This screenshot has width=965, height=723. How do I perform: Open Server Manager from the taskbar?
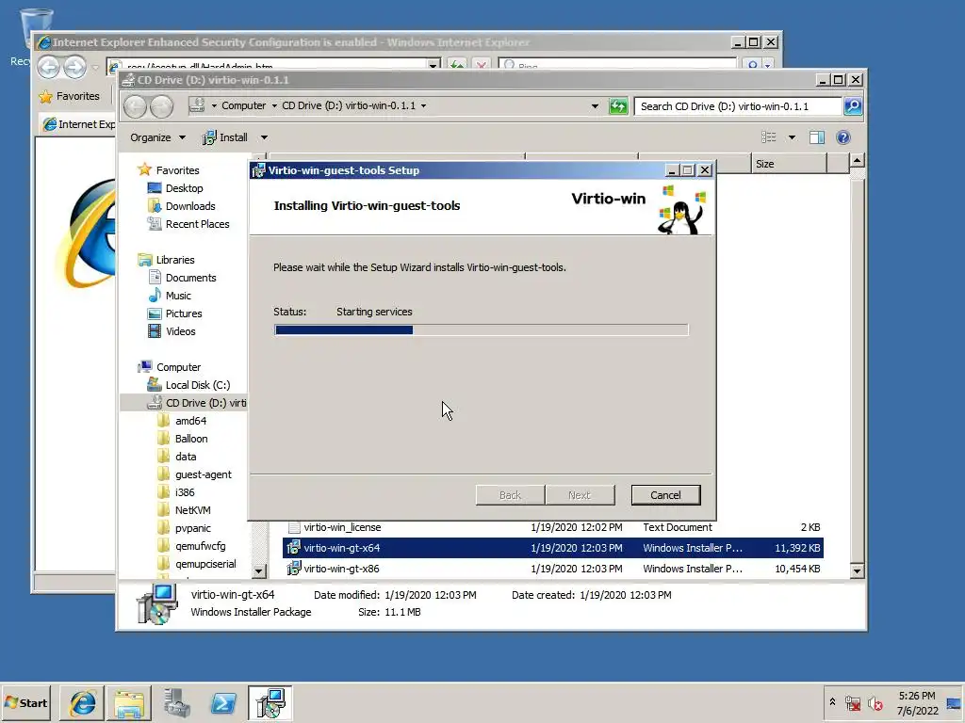coord(176,702)
